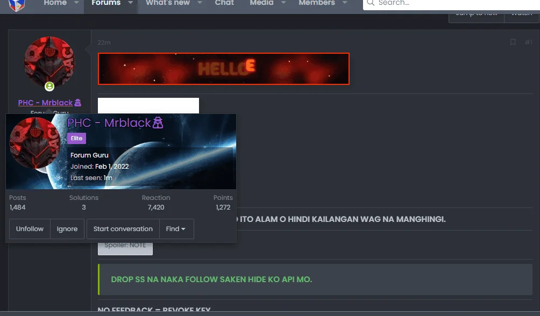
Task: Click the Jump to new button
Action: [477, 17]
